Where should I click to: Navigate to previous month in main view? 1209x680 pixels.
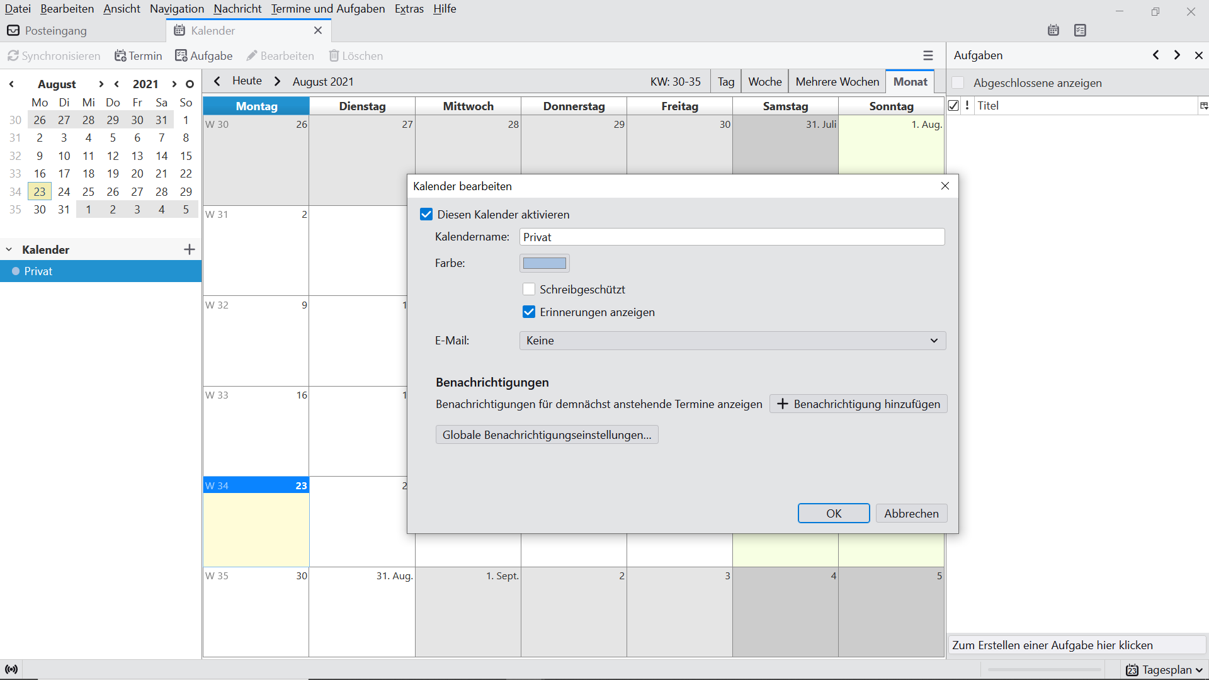click(217, 81)
